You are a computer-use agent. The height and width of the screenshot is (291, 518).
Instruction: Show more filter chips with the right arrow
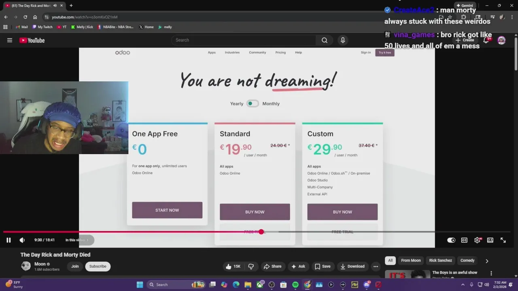point(487,261)
